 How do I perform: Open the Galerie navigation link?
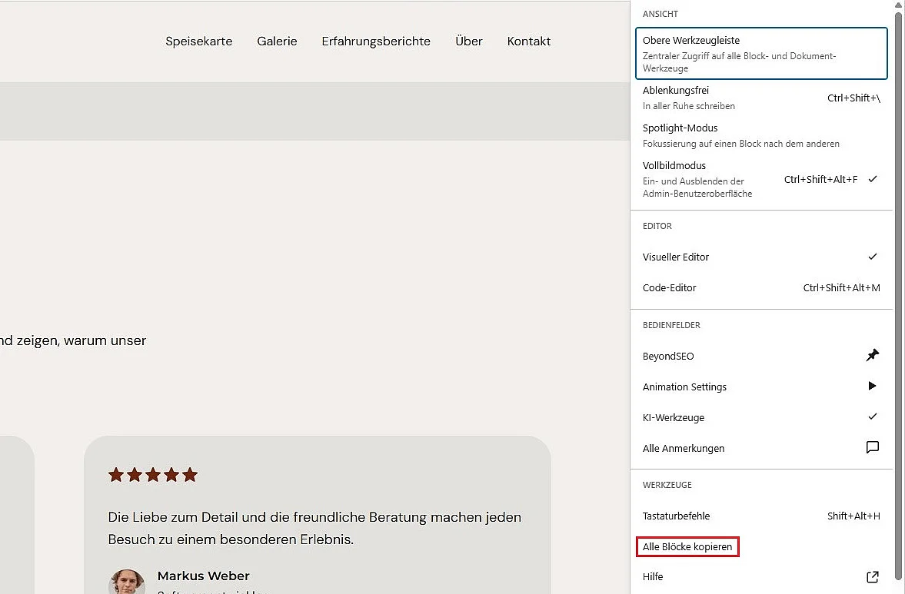click(x=277, y=41)
